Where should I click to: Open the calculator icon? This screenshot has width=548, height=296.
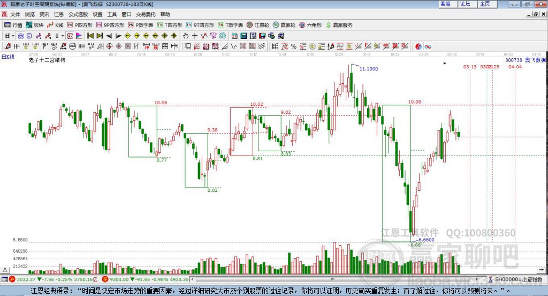point(243,36)
